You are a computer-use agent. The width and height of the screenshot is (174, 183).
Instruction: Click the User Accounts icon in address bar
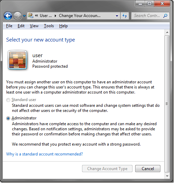[x=31, y=16]
